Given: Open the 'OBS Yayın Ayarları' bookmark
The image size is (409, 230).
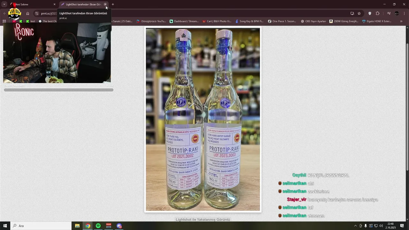Looking at the screenshot, I should click(313, 21).
